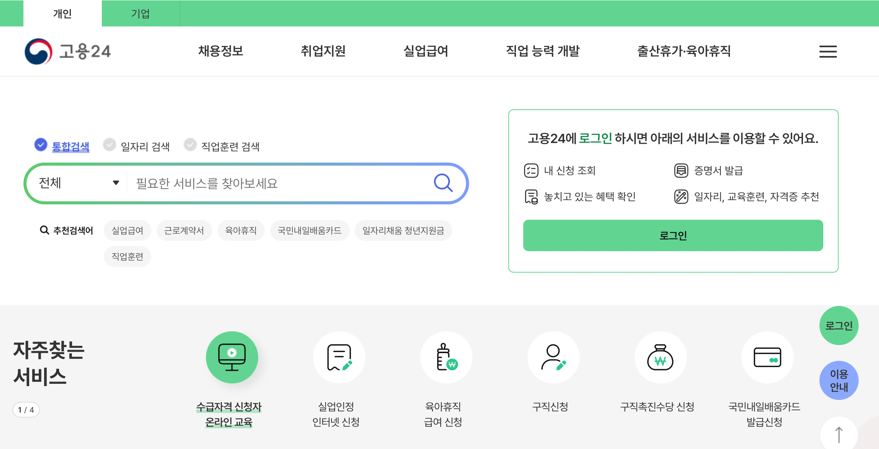Select the 통합검색 radio option
Viewport: 879px width, 449px height.
click(40, 145)
